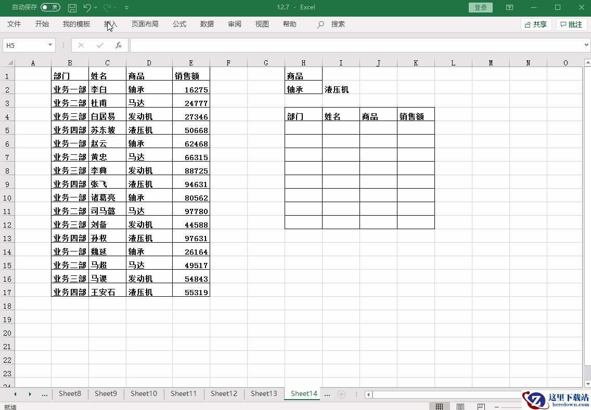The width and height of the screenshot is (591, 410).
Task: Click the right sheet tab ellipsis
Action: point(327,394)
